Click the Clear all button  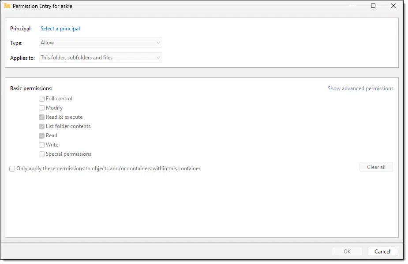(x=376, y=167)
